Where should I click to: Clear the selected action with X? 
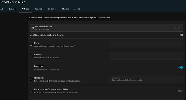tap(175, 28)
